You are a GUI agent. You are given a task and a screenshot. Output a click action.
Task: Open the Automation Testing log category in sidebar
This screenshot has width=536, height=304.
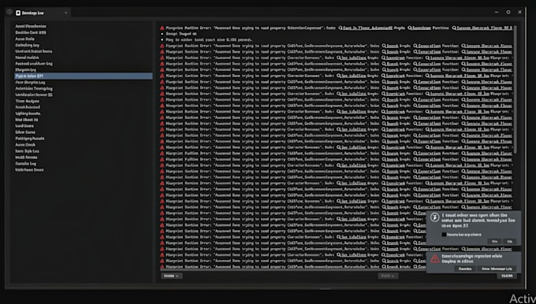pos(34,88)
